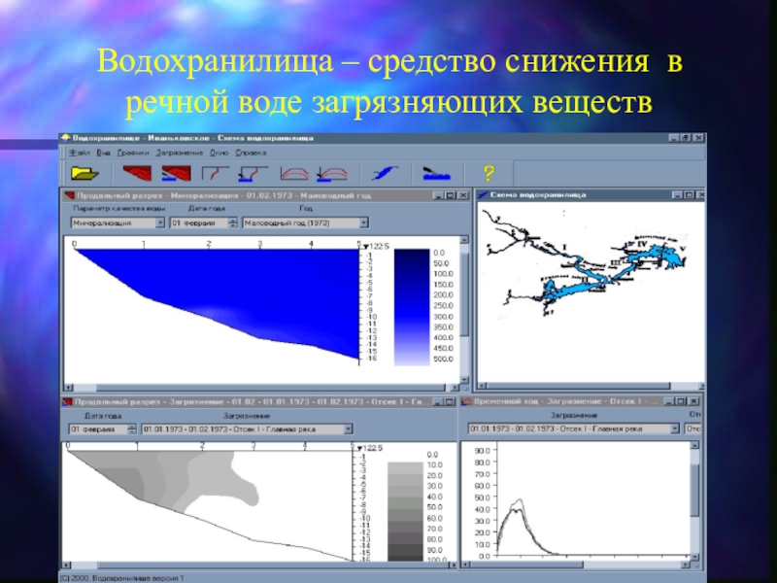Click the Схема водохранилища window title icon
Image resolution: width=777 pixels, height=583 pixels.
[x=483, y=195]
